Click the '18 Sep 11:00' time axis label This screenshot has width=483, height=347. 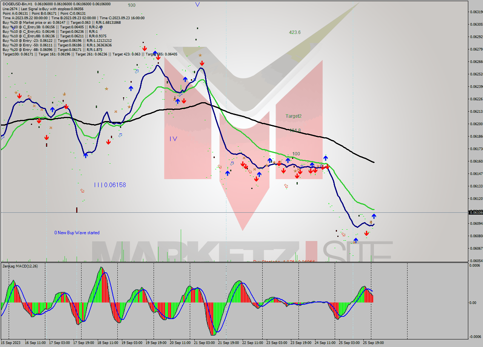click(108, 342)
